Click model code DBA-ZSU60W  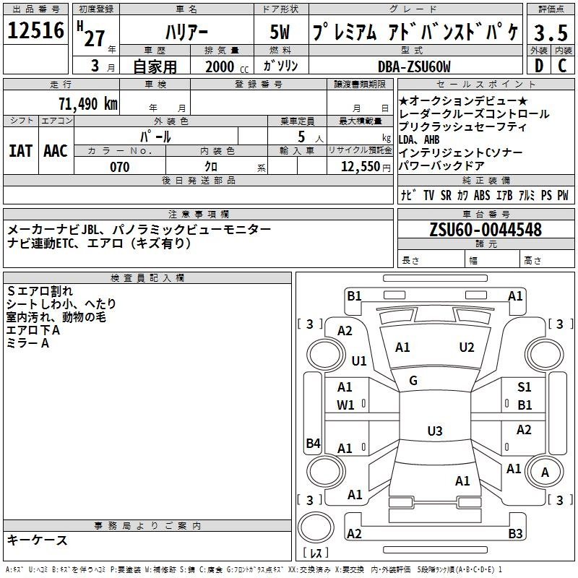(414, 66)
